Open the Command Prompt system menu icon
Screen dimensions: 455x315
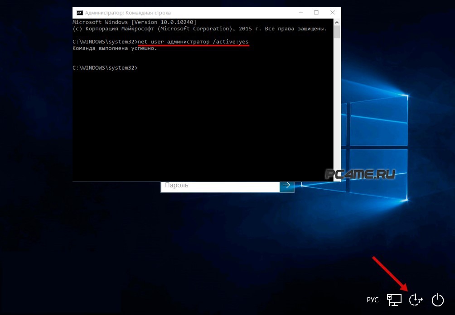click(79, 13)
